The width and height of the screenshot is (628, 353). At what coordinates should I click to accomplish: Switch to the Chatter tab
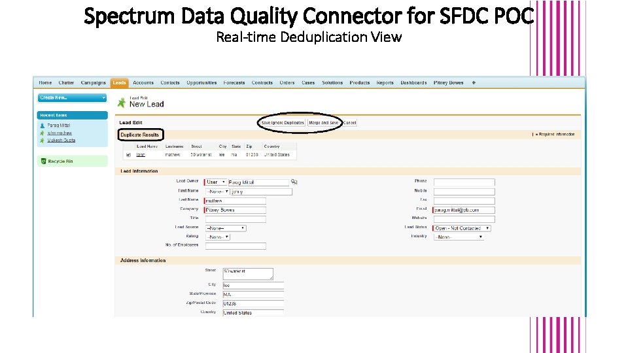pyautogui.click(x=66, y=83)
